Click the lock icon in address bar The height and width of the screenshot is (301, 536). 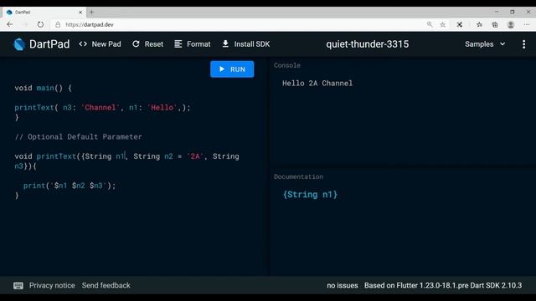pyautogui.click(x=58, y=24)
